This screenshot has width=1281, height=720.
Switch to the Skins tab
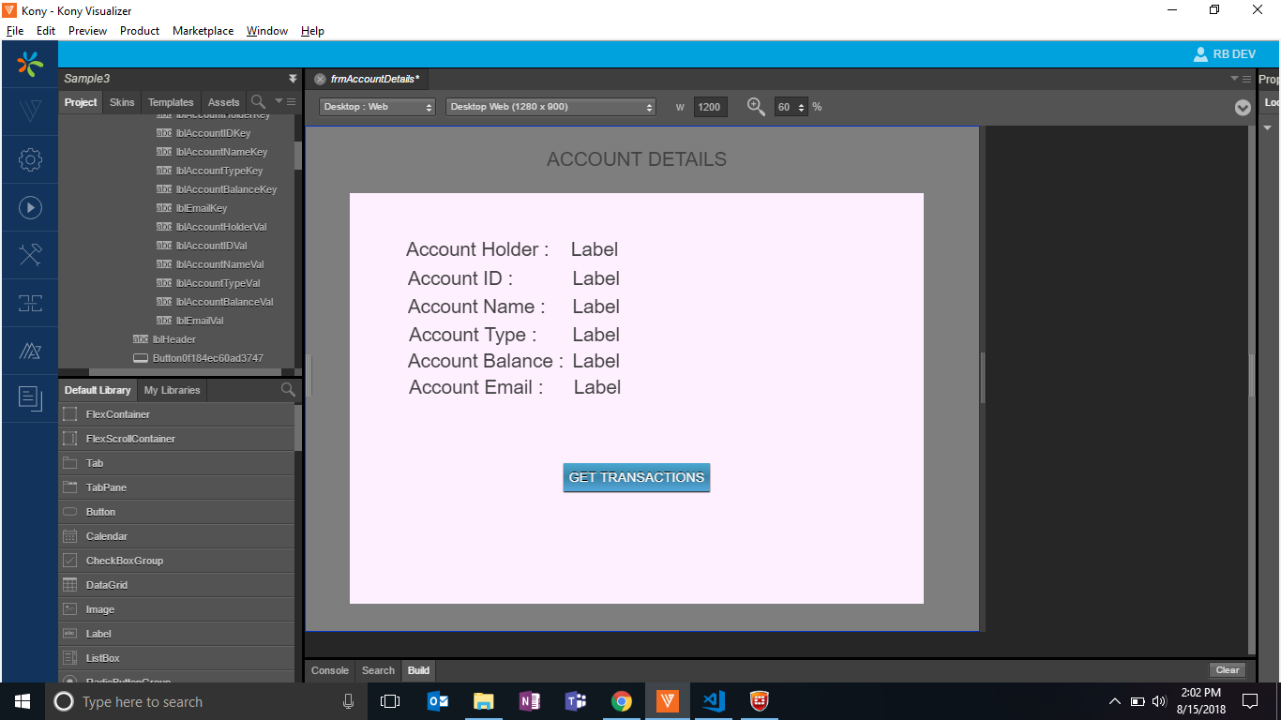point(122,102)
